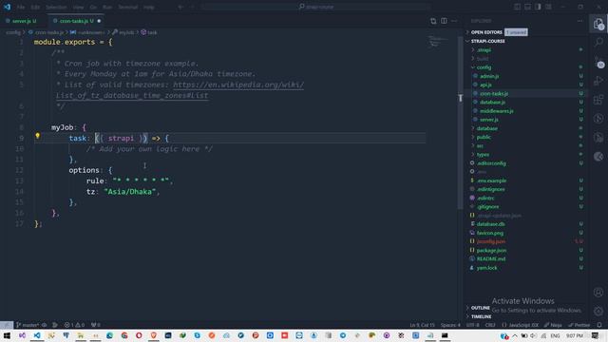The height and width of the screenshot is (342, 608).
Task: Toggle the primary side bar layout icon
Action: click(x=517, y=7)
